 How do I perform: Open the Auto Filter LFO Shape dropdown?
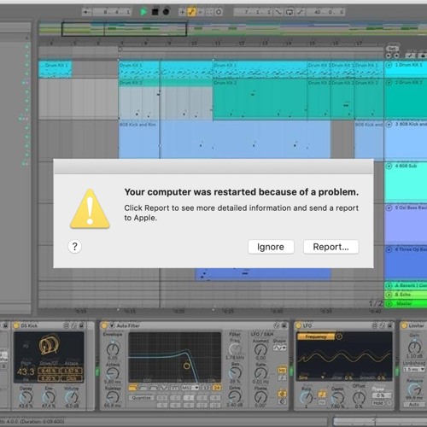coord(279,348)
